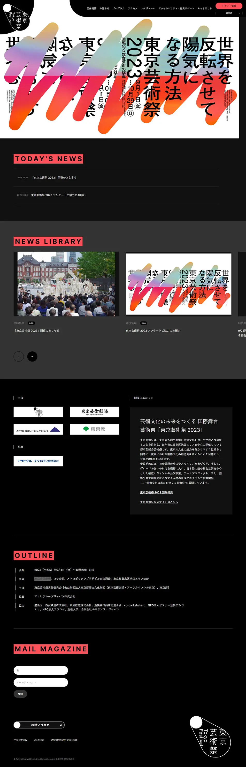
Task: Click INFO tag under the 2023.10.30 card
Action: click(31, 323)
